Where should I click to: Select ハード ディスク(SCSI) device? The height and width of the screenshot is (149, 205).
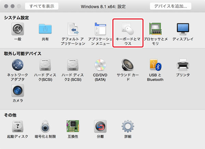coord(45,65)
